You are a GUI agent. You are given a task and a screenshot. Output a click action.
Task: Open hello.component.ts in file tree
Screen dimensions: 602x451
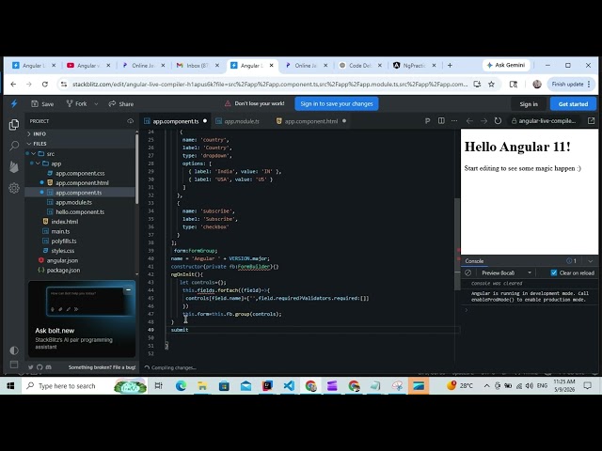(80, 212)
